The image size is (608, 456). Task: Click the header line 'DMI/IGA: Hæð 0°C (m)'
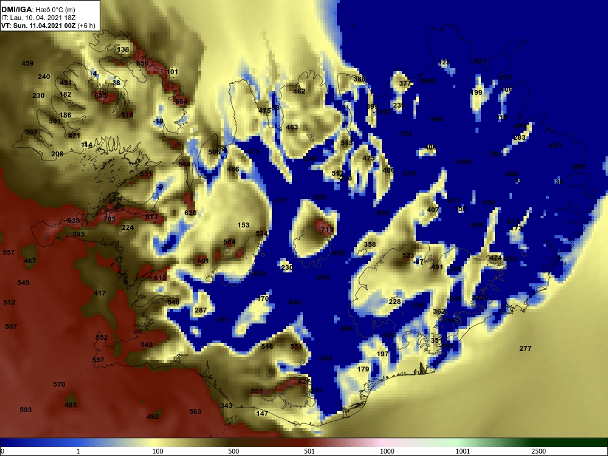[x=38, y=10]
